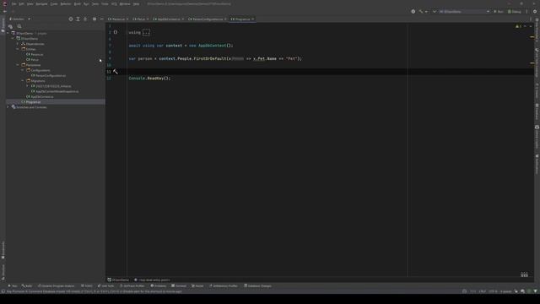Click the build hammer icon in top toolbar
Viewport: 540px width, 304px height.
tap(421, 11)
